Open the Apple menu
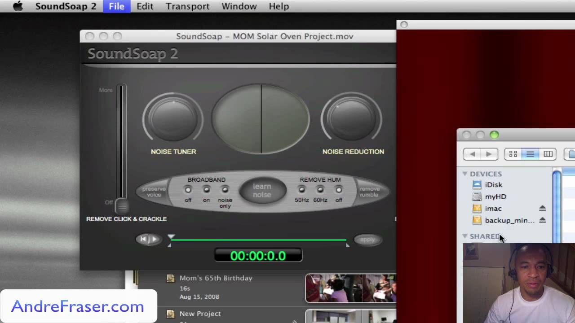Screen dimensions: 575x323 click(x=18, y=6)
